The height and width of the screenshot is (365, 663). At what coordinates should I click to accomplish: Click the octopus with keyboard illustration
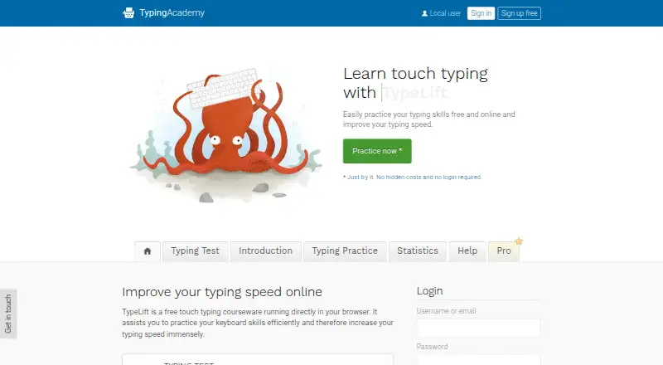pyautogui.click(x=226, y=135)
